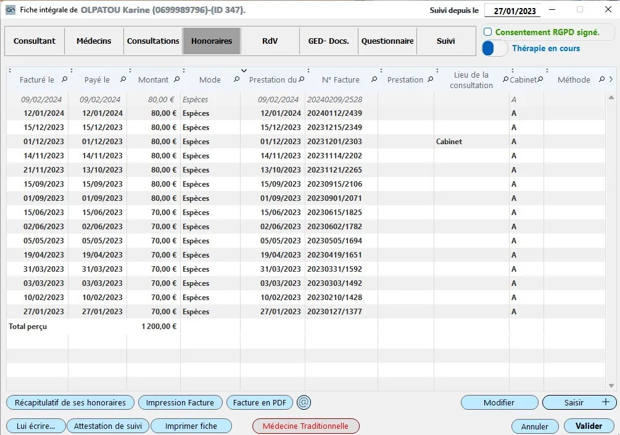This screenshot has width=620, height=435.
Task: Click the table scrollbar up arrow
Action: coord(611,97)
